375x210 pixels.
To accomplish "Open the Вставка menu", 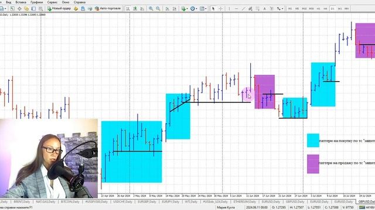I will [21, 2].
